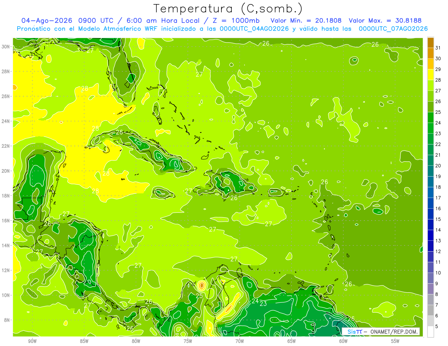Click the purple legend swatch between 9 and 10

tap(430, 278)
